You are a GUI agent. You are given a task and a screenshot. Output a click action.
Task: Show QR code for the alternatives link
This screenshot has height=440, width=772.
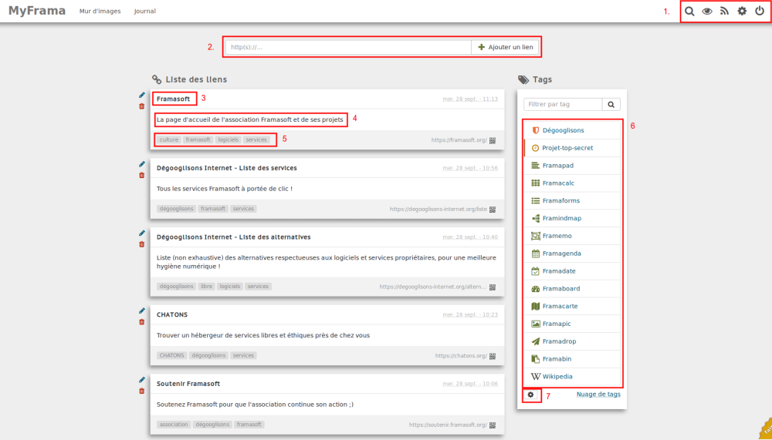[x=493, y=287]
